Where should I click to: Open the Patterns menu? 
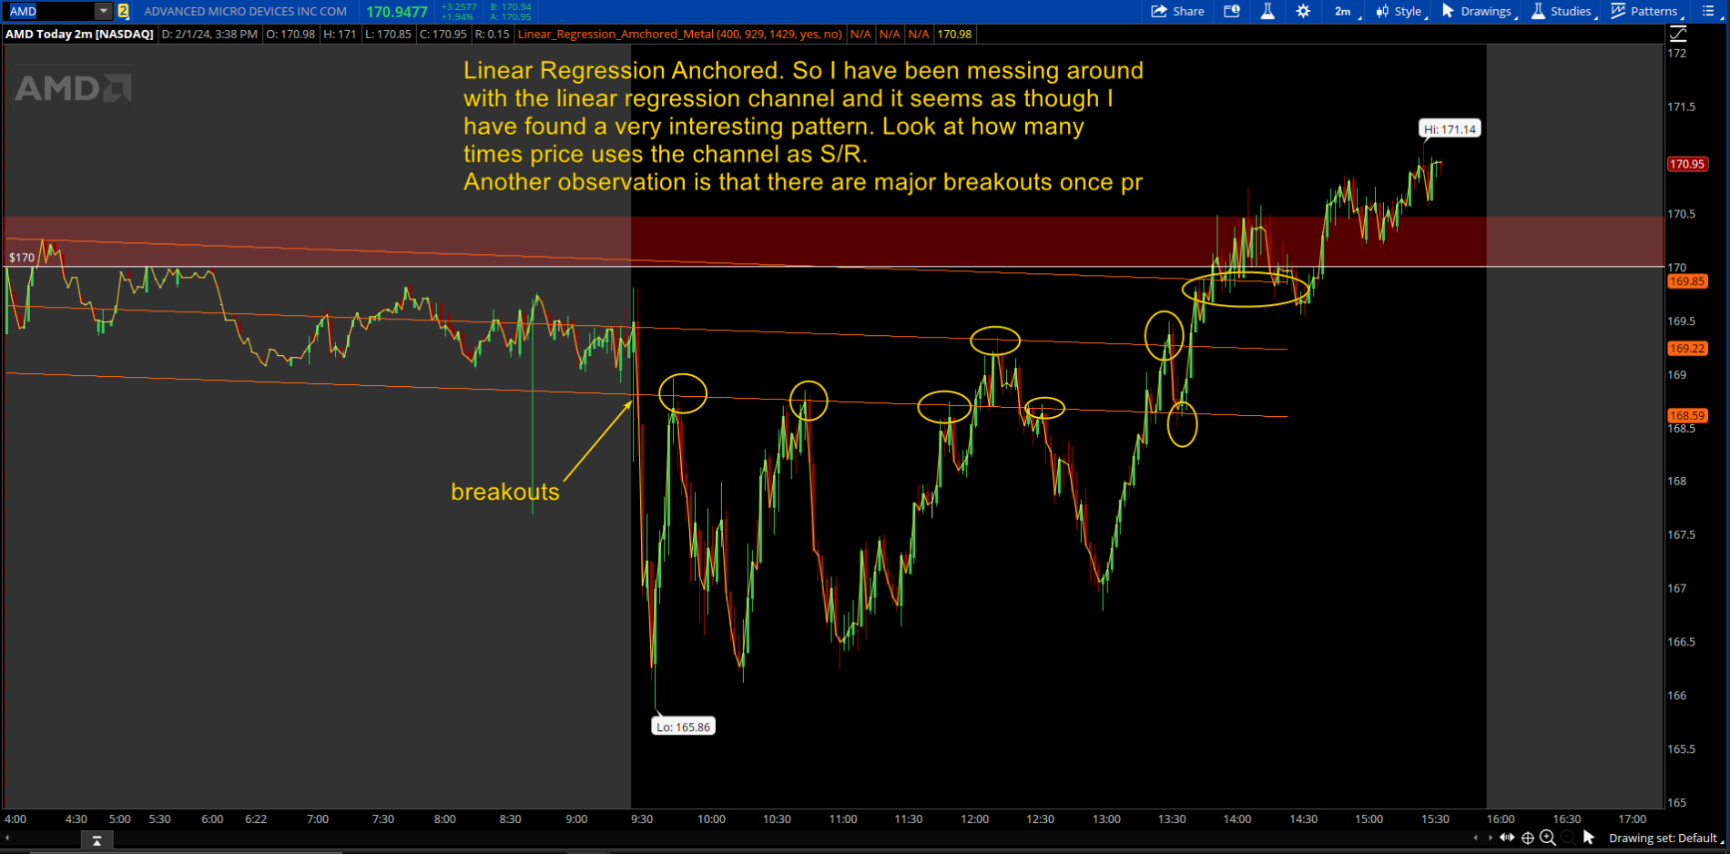pos(1645,11)
